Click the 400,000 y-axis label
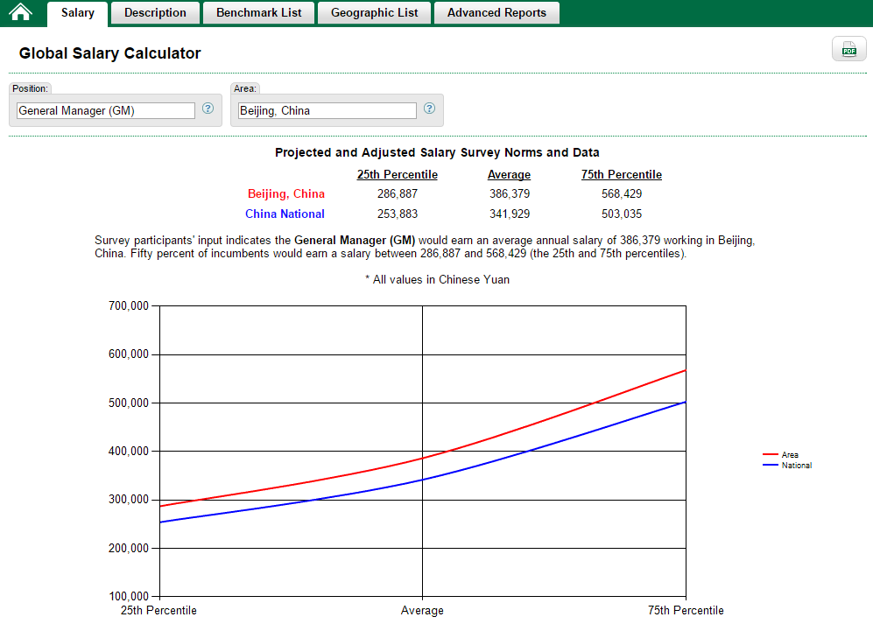 pyautogui.click(x=129, y=451)
